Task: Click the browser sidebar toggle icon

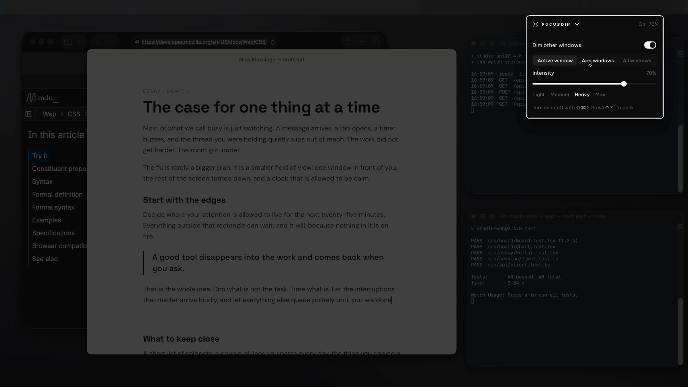Action: pos(68,42)
